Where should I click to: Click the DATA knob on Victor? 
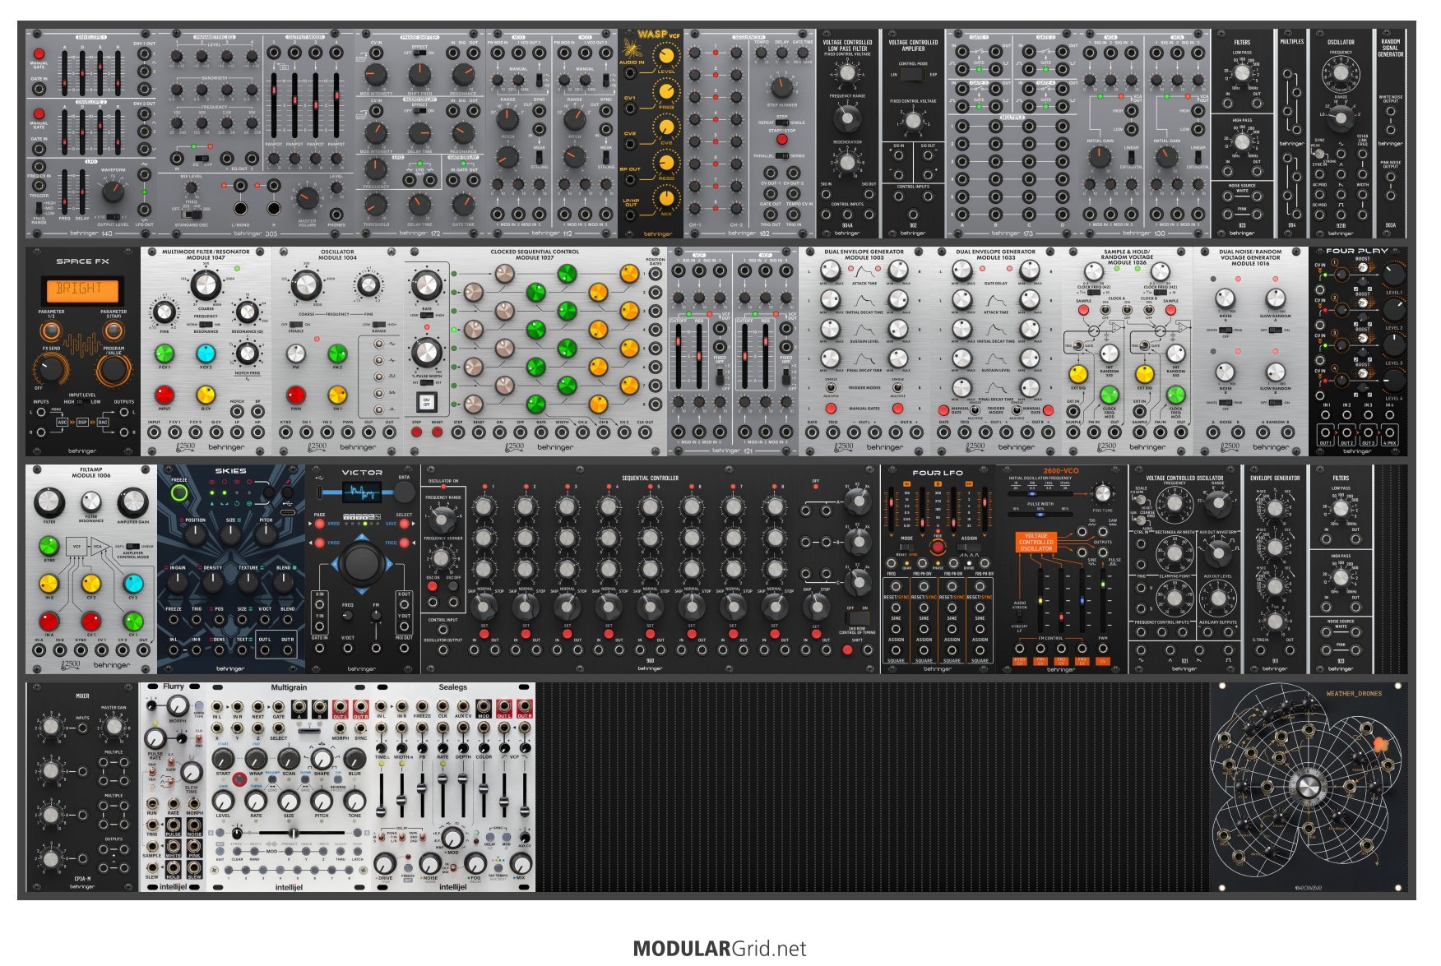[x=404, y=492]
